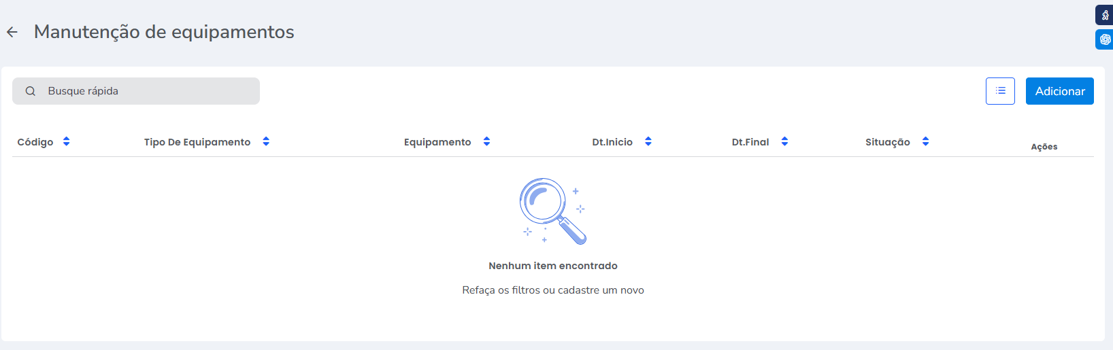Click the magnifier icon in the quick search
Screen dimensions: 1113x350
click(x=31, y=91)
